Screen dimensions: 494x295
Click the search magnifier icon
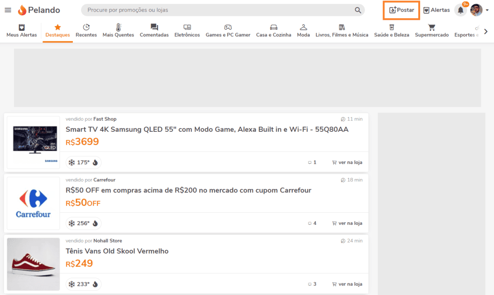coord(358,10)
